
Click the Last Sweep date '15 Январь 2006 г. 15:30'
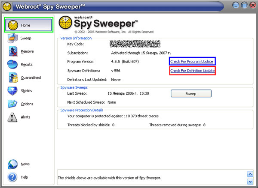(128, 93)
